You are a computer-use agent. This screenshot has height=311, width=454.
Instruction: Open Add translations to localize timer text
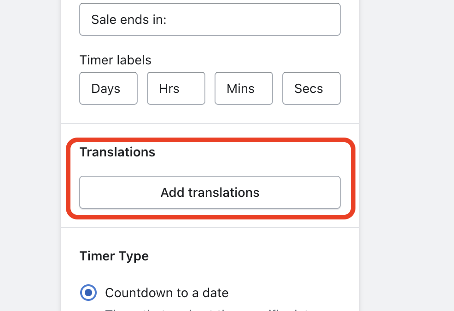210,192
